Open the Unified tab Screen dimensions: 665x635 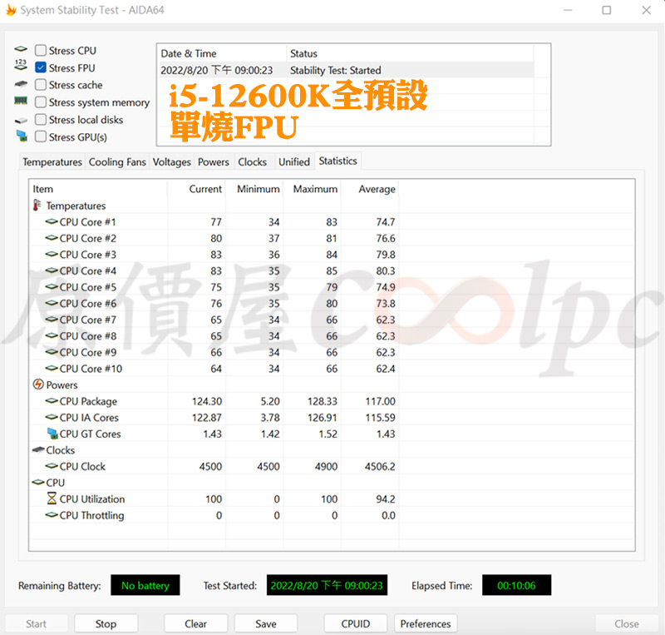tap(294, 161)
